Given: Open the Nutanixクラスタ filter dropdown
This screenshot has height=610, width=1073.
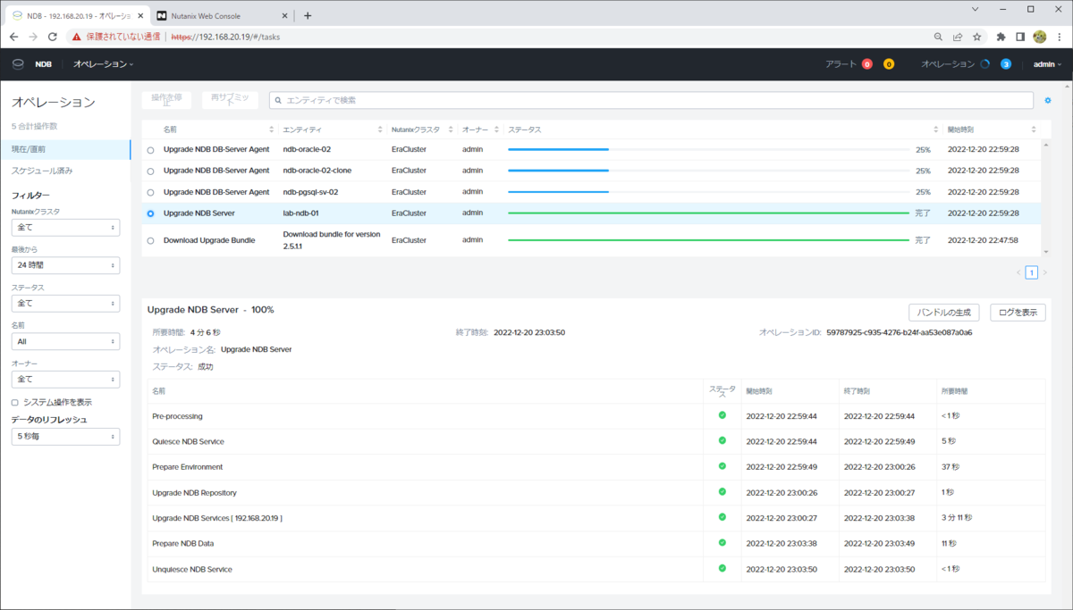Looking at the screenshot, I should click(65, 228).
